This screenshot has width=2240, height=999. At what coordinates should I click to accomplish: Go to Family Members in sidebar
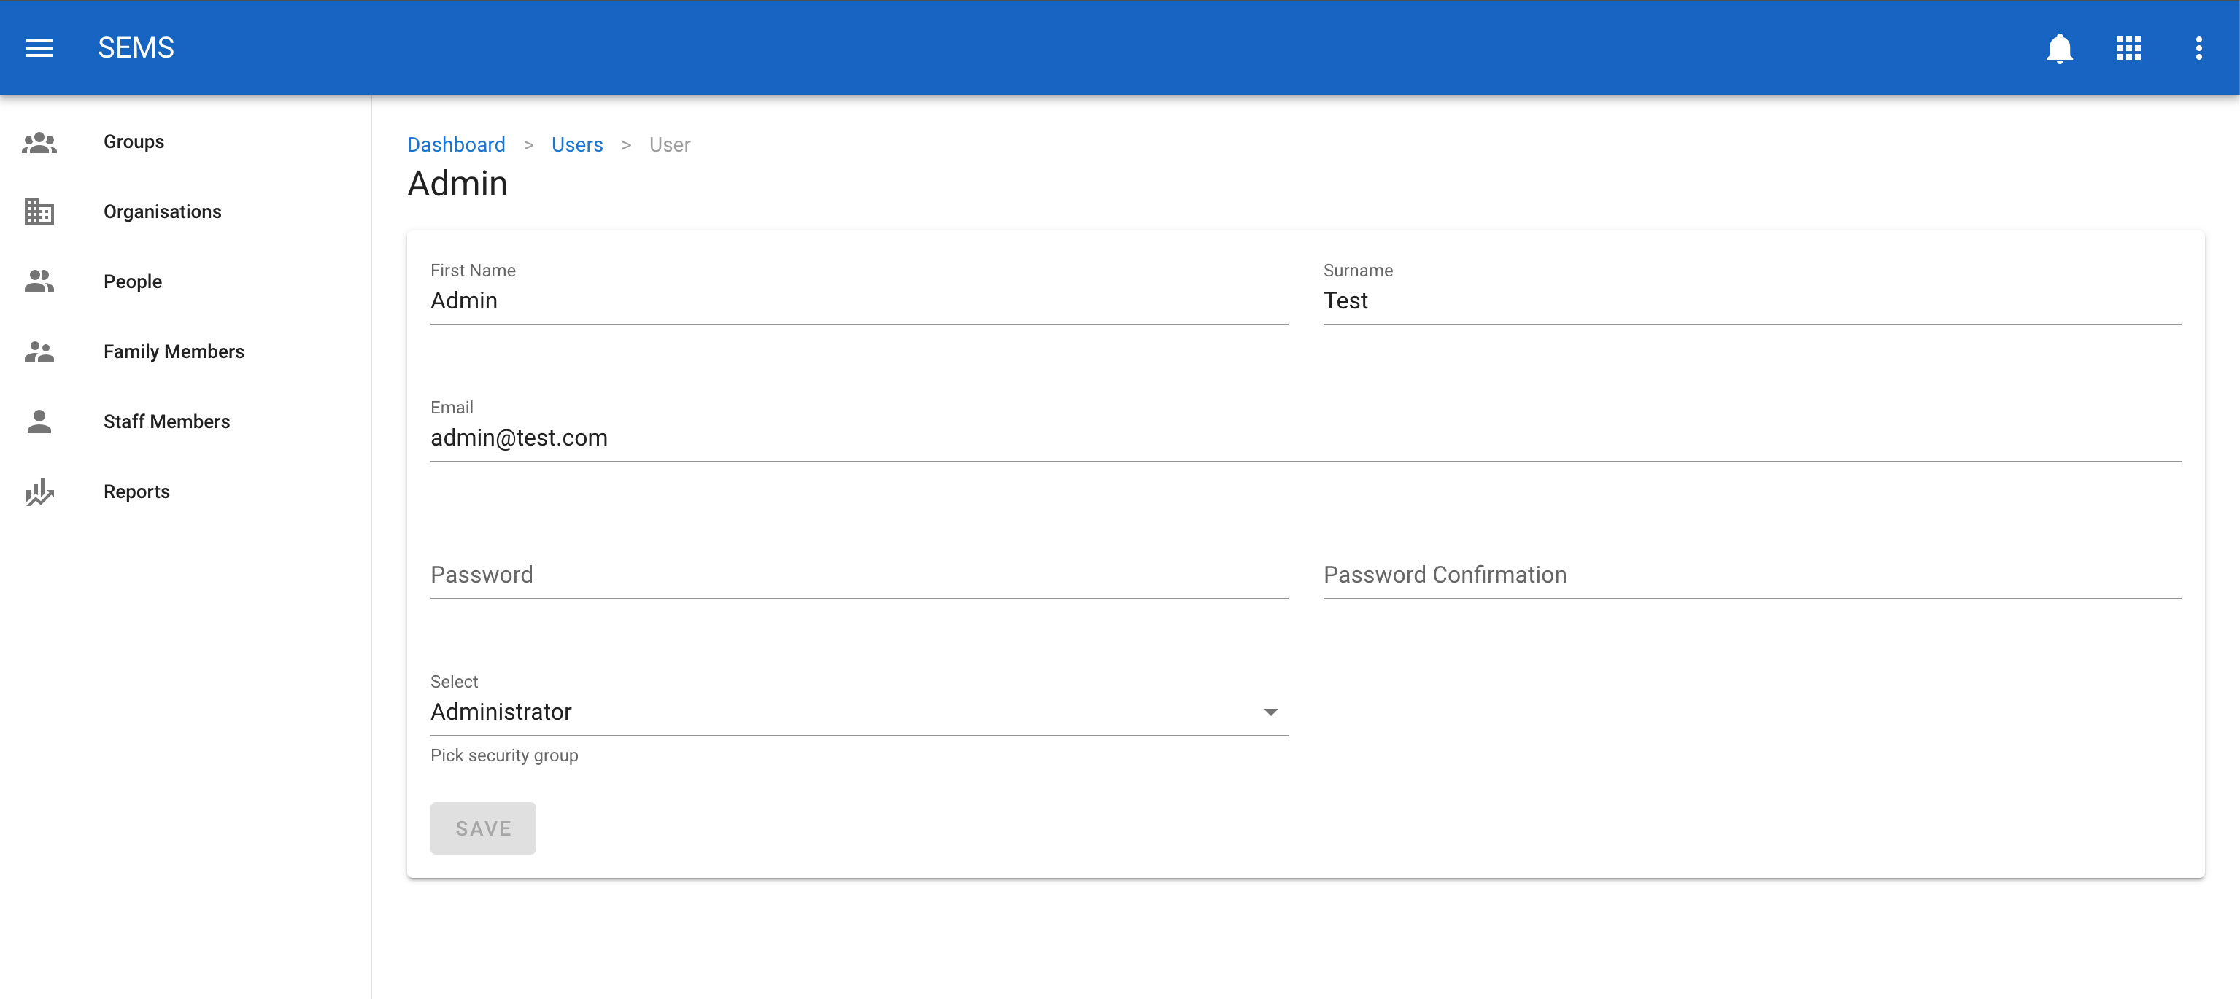174,351
